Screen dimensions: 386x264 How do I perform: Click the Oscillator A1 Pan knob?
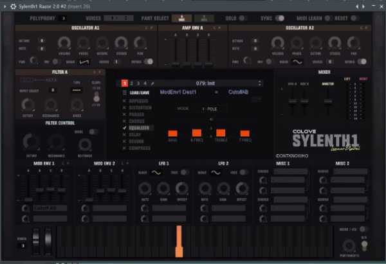click(x=140, y=43)
